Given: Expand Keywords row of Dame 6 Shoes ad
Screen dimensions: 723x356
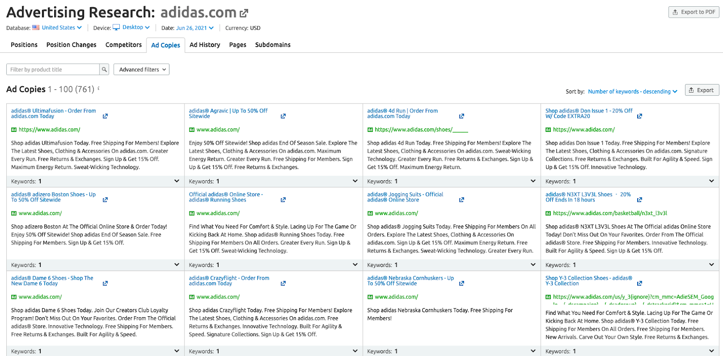Looking at the screenshot, I should (x=177, y=351).
